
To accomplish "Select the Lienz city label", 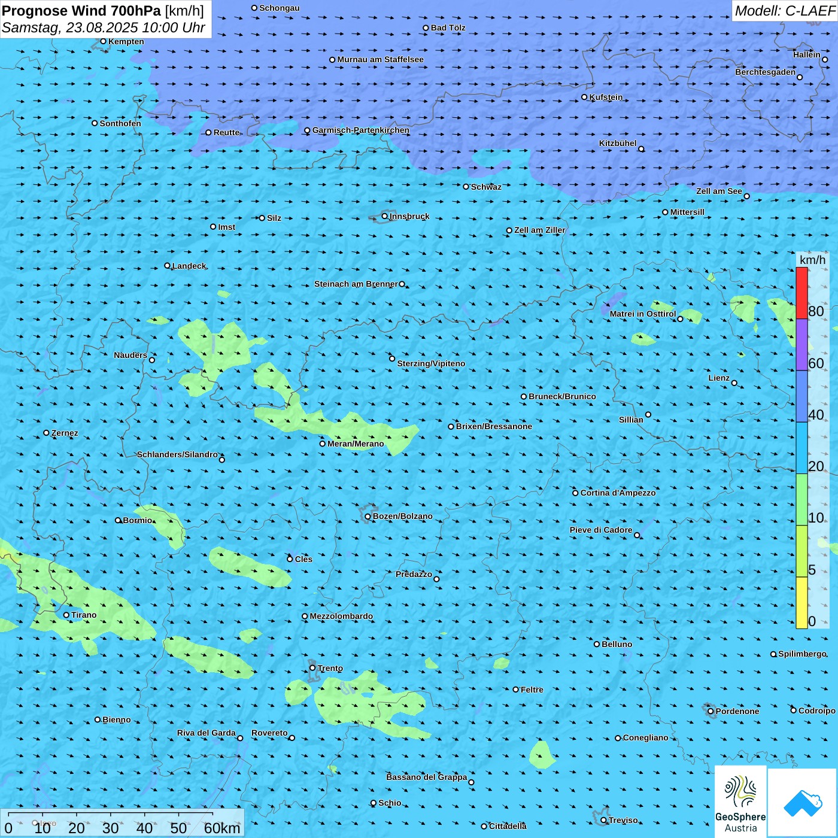I will (719, 378).
